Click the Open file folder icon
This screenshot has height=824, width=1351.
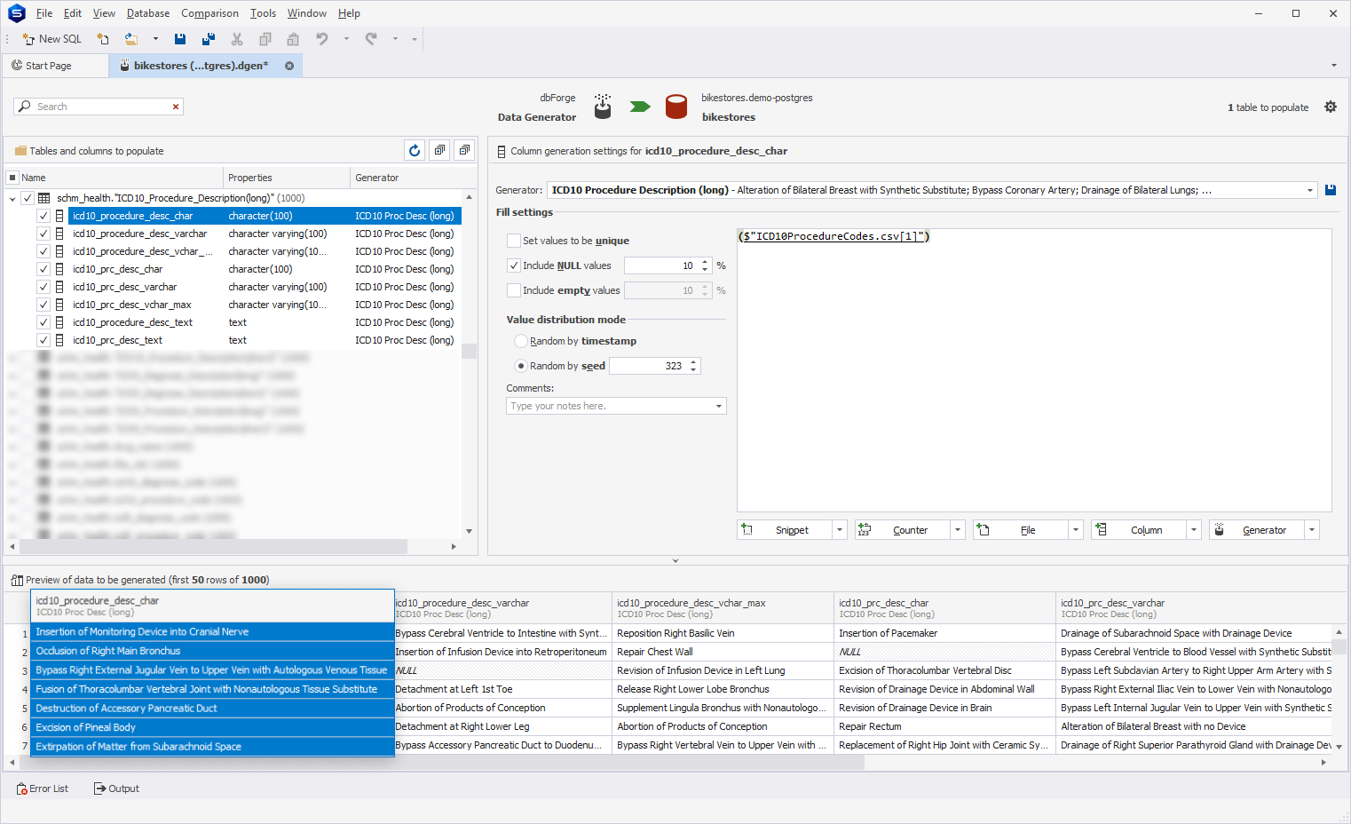tap(131, 39)
